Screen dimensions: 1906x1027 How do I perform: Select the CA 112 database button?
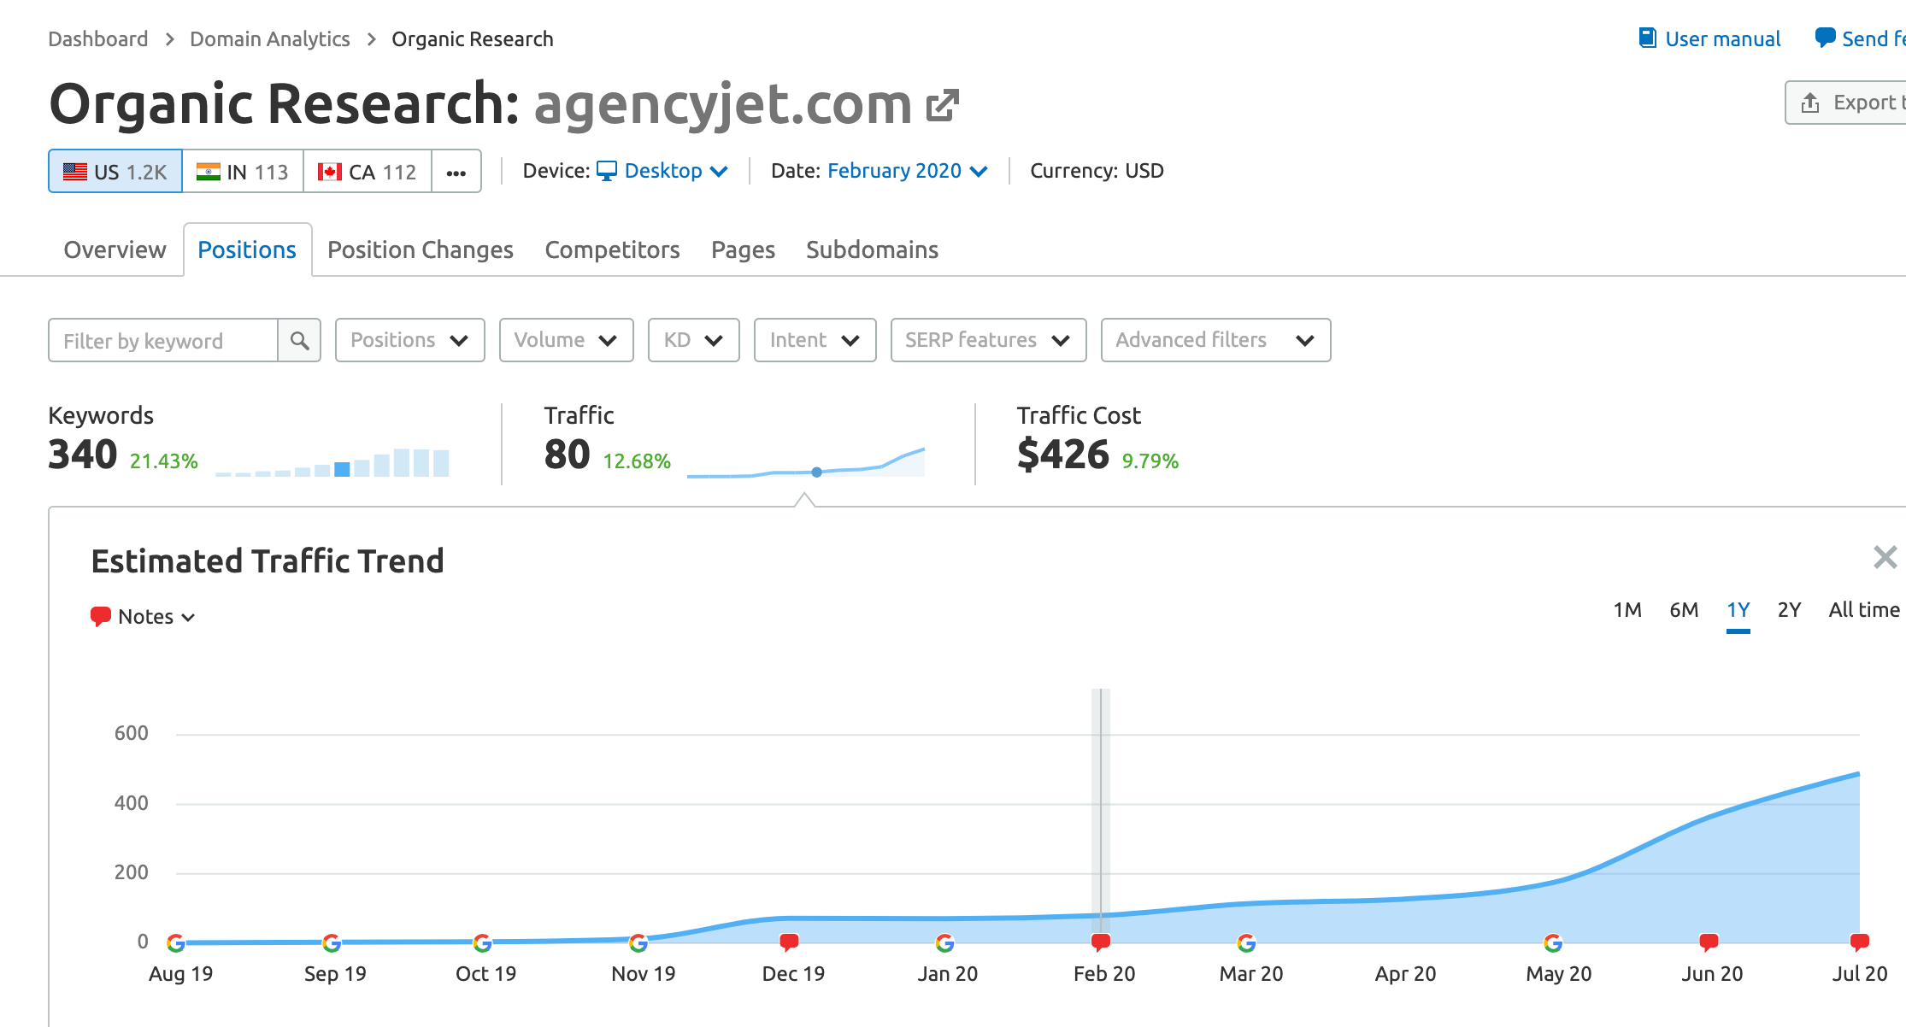(x=368, y=171)
